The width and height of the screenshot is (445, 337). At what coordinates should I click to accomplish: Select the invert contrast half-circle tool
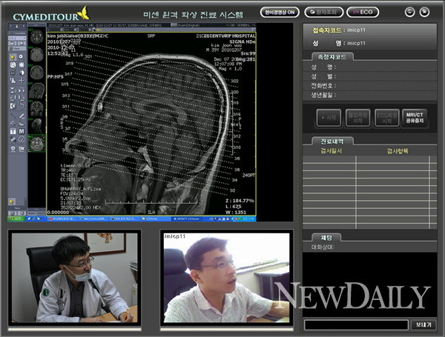click(22, 73)
